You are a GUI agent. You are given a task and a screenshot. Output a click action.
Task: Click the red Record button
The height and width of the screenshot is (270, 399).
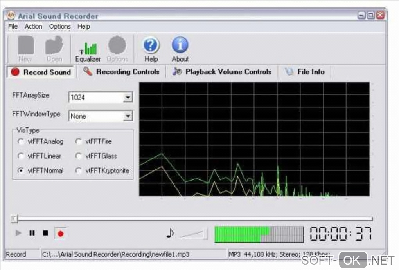[x=61, y=234]
